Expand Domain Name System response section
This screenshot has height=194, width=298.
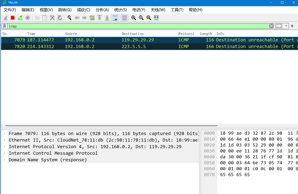coord(4,160)
